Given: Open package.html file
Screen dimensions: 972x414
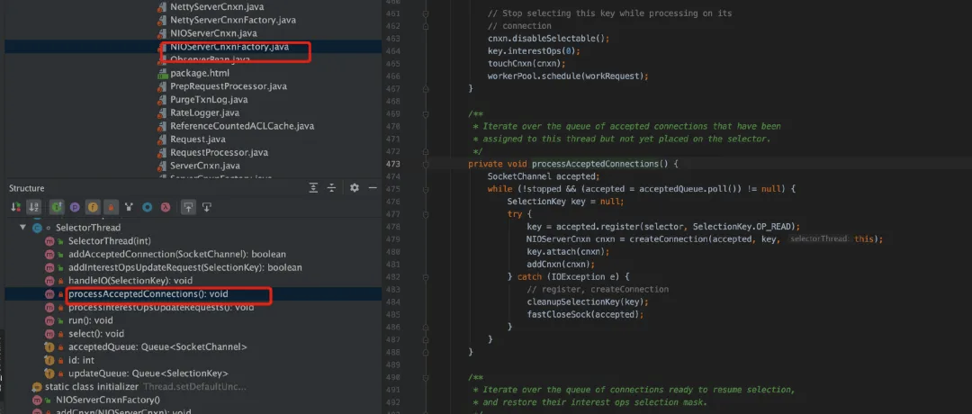Looking at the screenshot, I should click(x=200, y=73).
